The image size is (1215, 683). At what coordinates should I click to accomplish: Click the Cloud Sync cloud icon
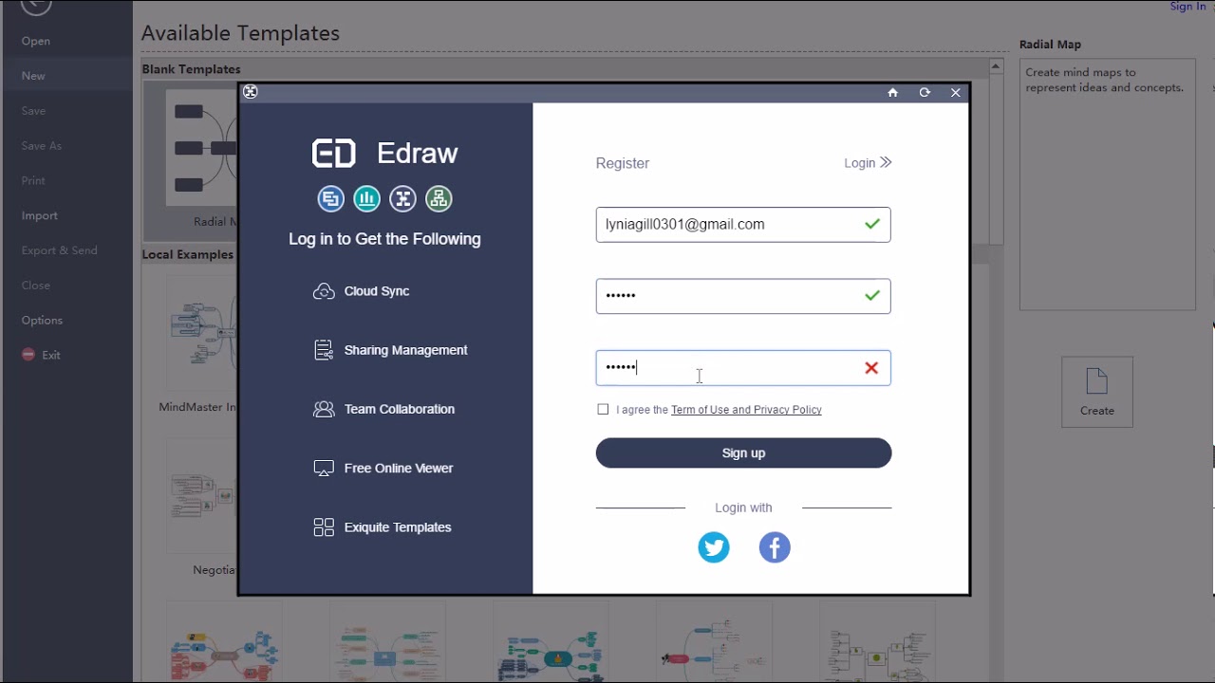[x=324, y=291]
